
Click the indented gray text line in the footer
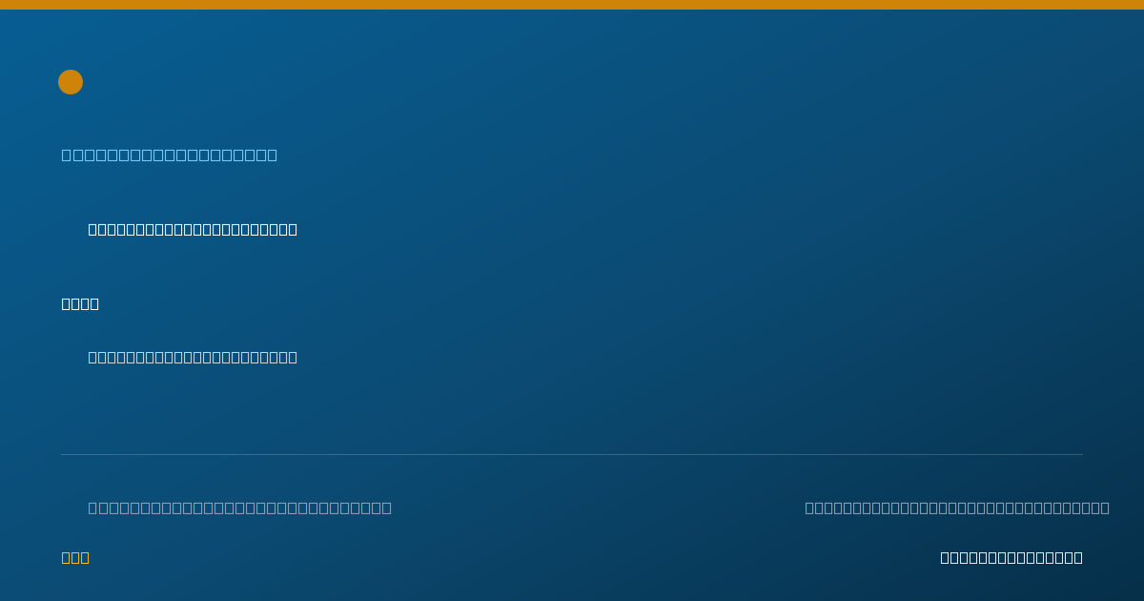240,508
